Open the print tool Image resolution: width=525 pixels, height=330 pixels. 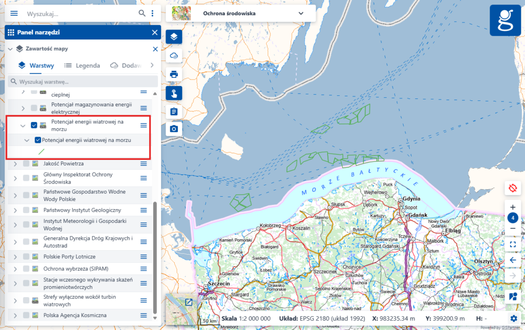click(x=174, y=74)
